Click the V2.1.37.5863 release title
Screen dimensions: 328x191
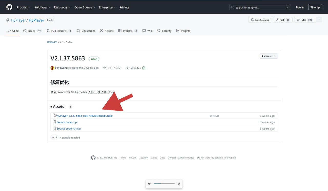click(x=68, y=58)
